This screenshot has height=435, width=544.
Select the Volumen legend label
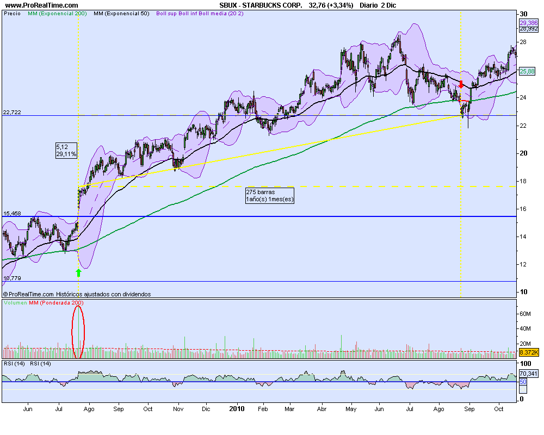(15, 303)
